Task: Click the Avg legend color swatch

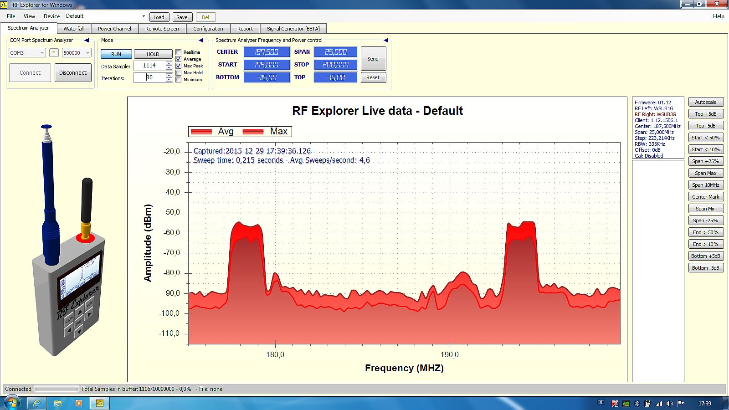Action: click(x=201, y=132)
